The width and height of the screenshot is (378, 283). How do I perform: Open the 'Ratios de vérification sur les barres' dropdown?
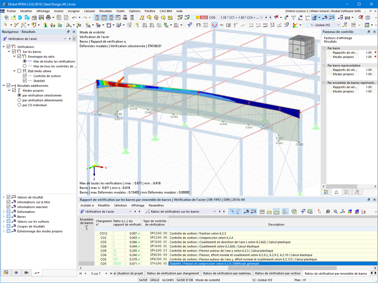(x=214, y=212)
